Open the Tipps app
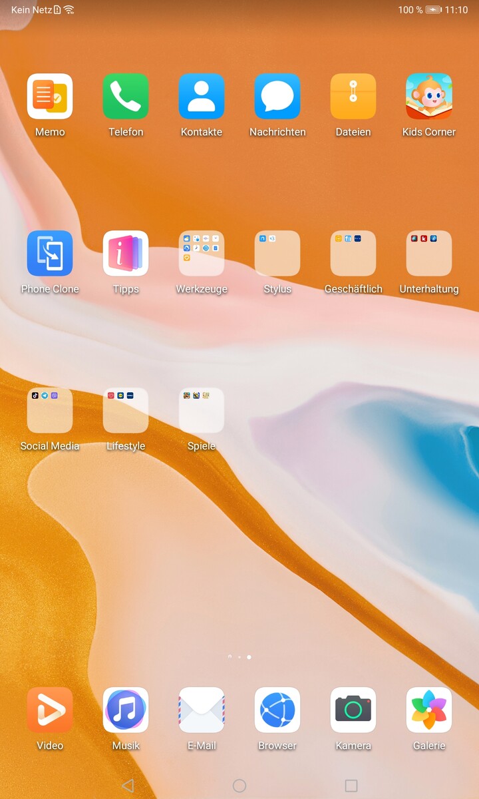This screenshot has width=479, height=799. pyautogui.click(x=126, y=254)
